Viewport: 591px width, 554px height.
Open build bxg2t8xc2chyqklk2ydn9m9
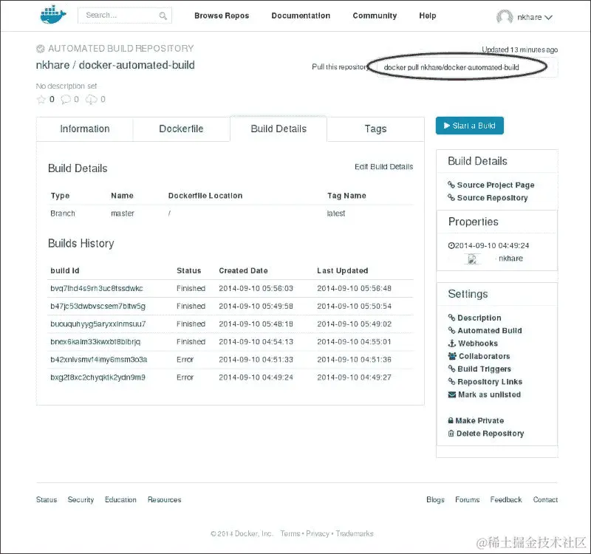(98, 377)
